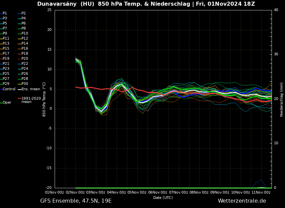Click the 01Nov 00z date tick label
The height and width of the screenshot is (208, 285).
tap(55, 192)
